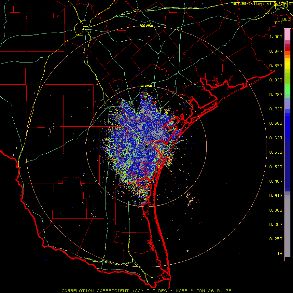The width and height of the screenshot is (293, 293).
Task: Click the '0.520' legend value
Action: (276, 167)
